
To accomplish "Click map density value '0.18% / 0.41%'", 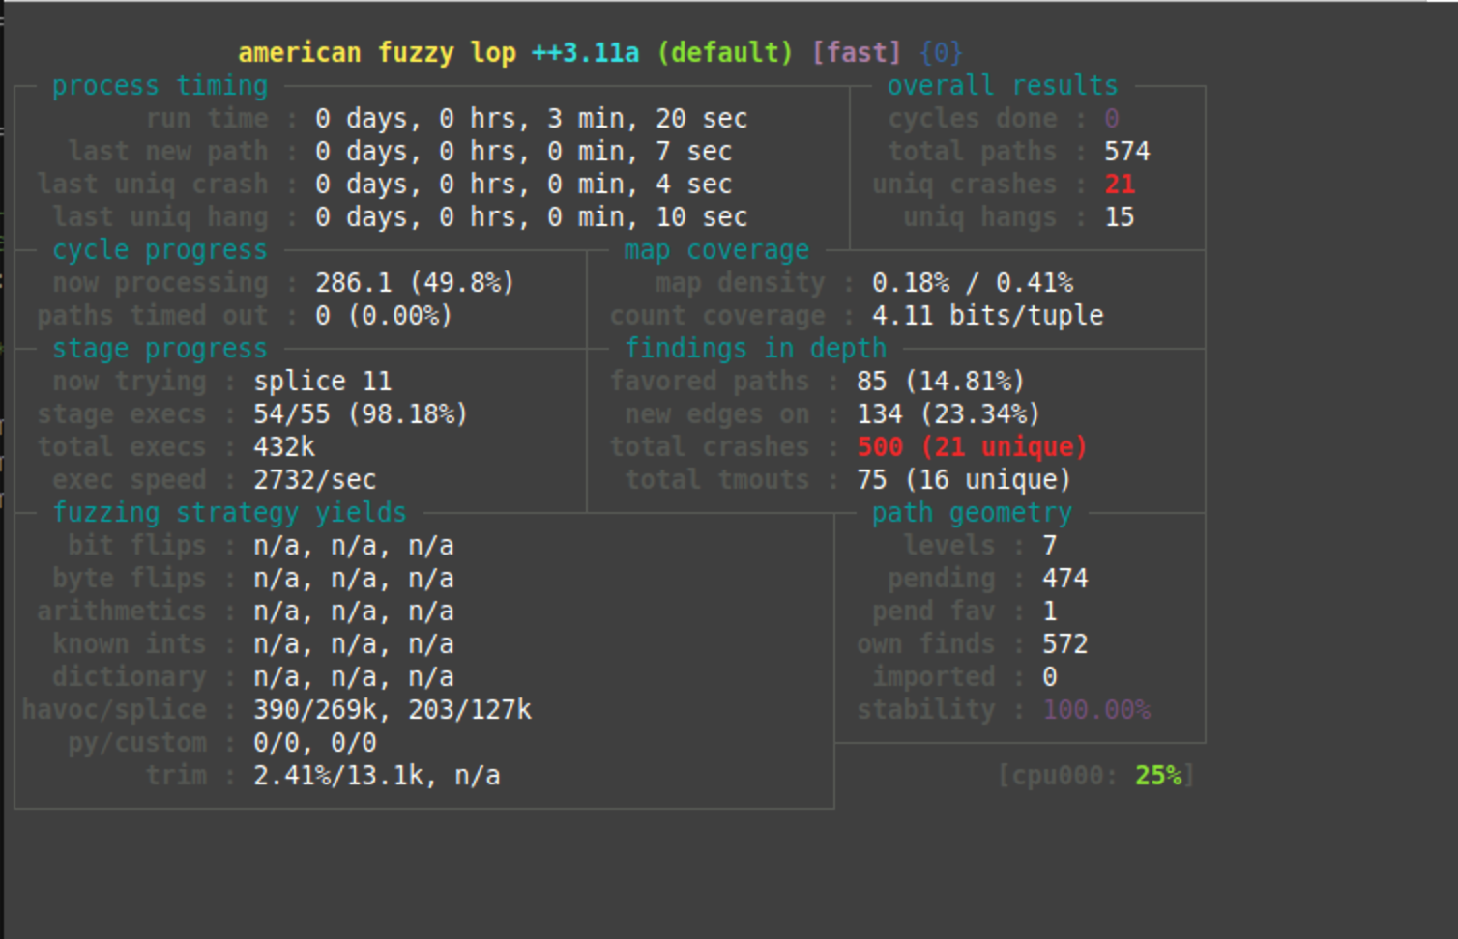I will pyautogui.click(x=973, y=282).
